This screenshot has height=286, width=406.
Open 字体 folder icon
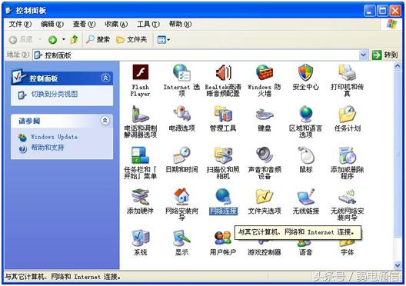(x=347, y=251)
